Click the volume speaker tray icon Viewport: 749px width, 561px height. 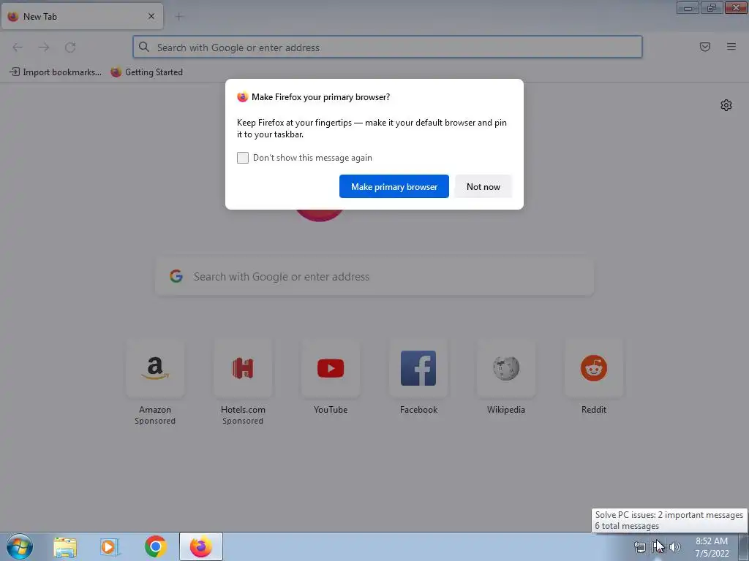[675, 546]
